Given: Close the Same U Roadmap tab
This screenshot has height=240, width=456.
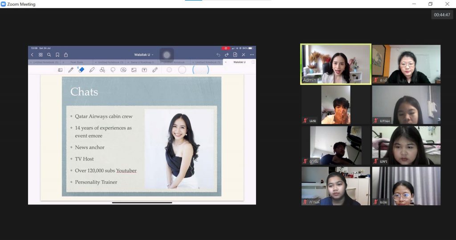Looking at the screenshot, I should (128, 62).
